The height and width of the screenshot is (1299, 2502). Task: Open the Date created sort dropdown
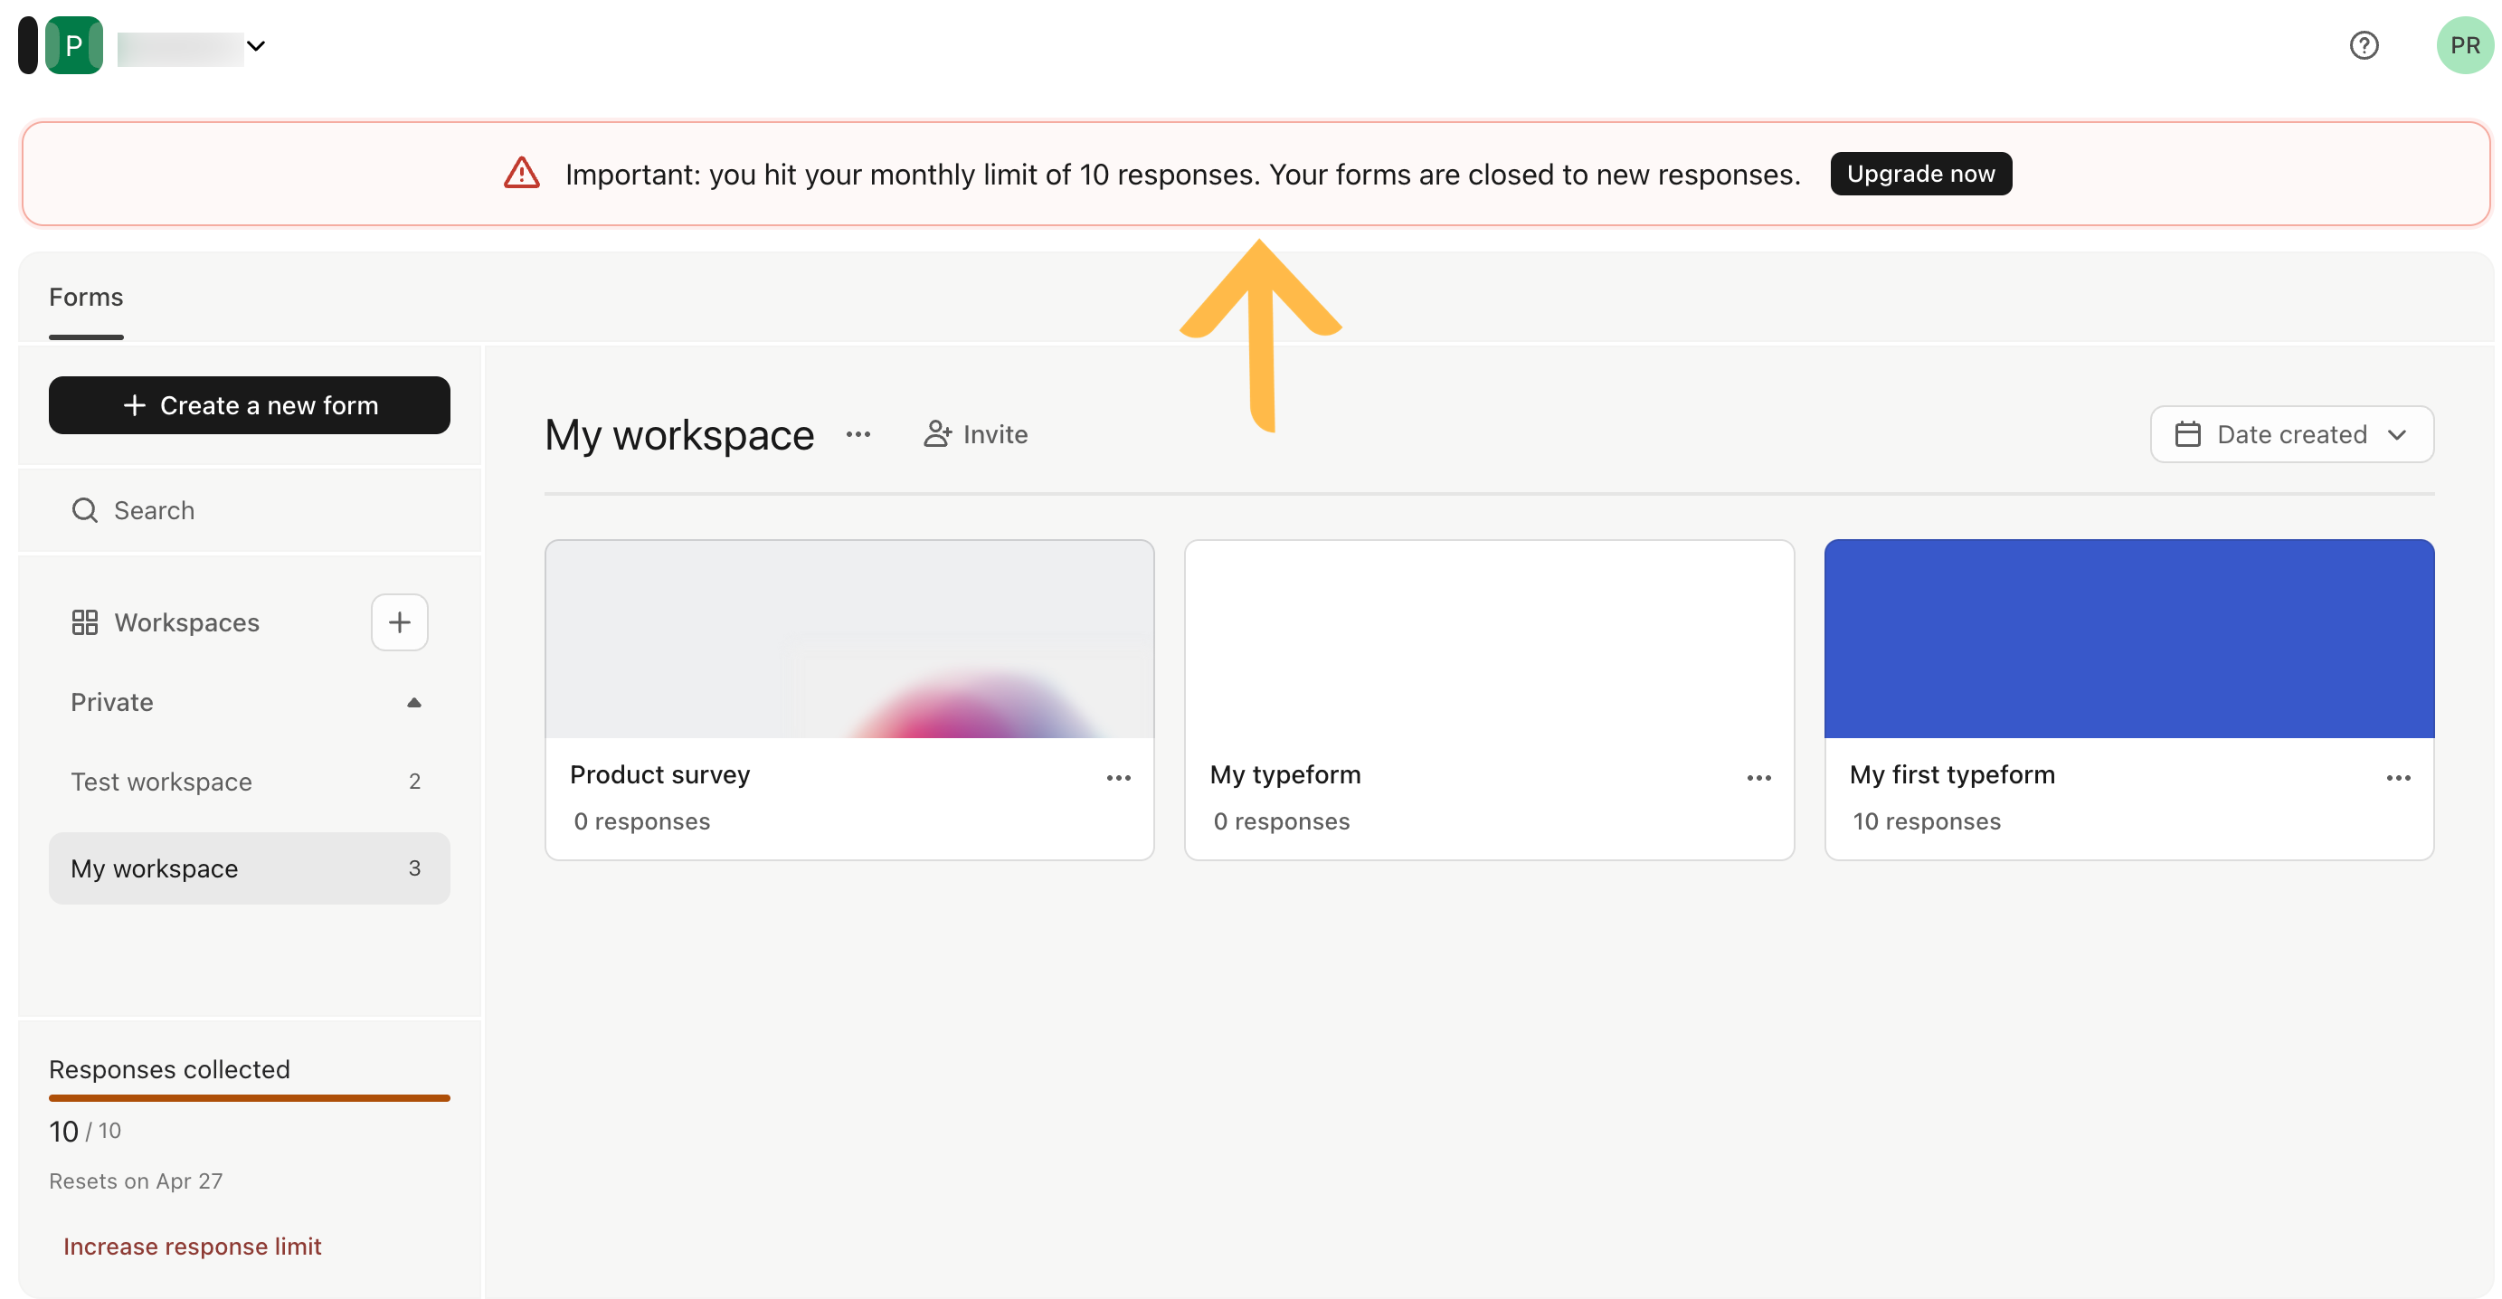[x=2291, y=434]
